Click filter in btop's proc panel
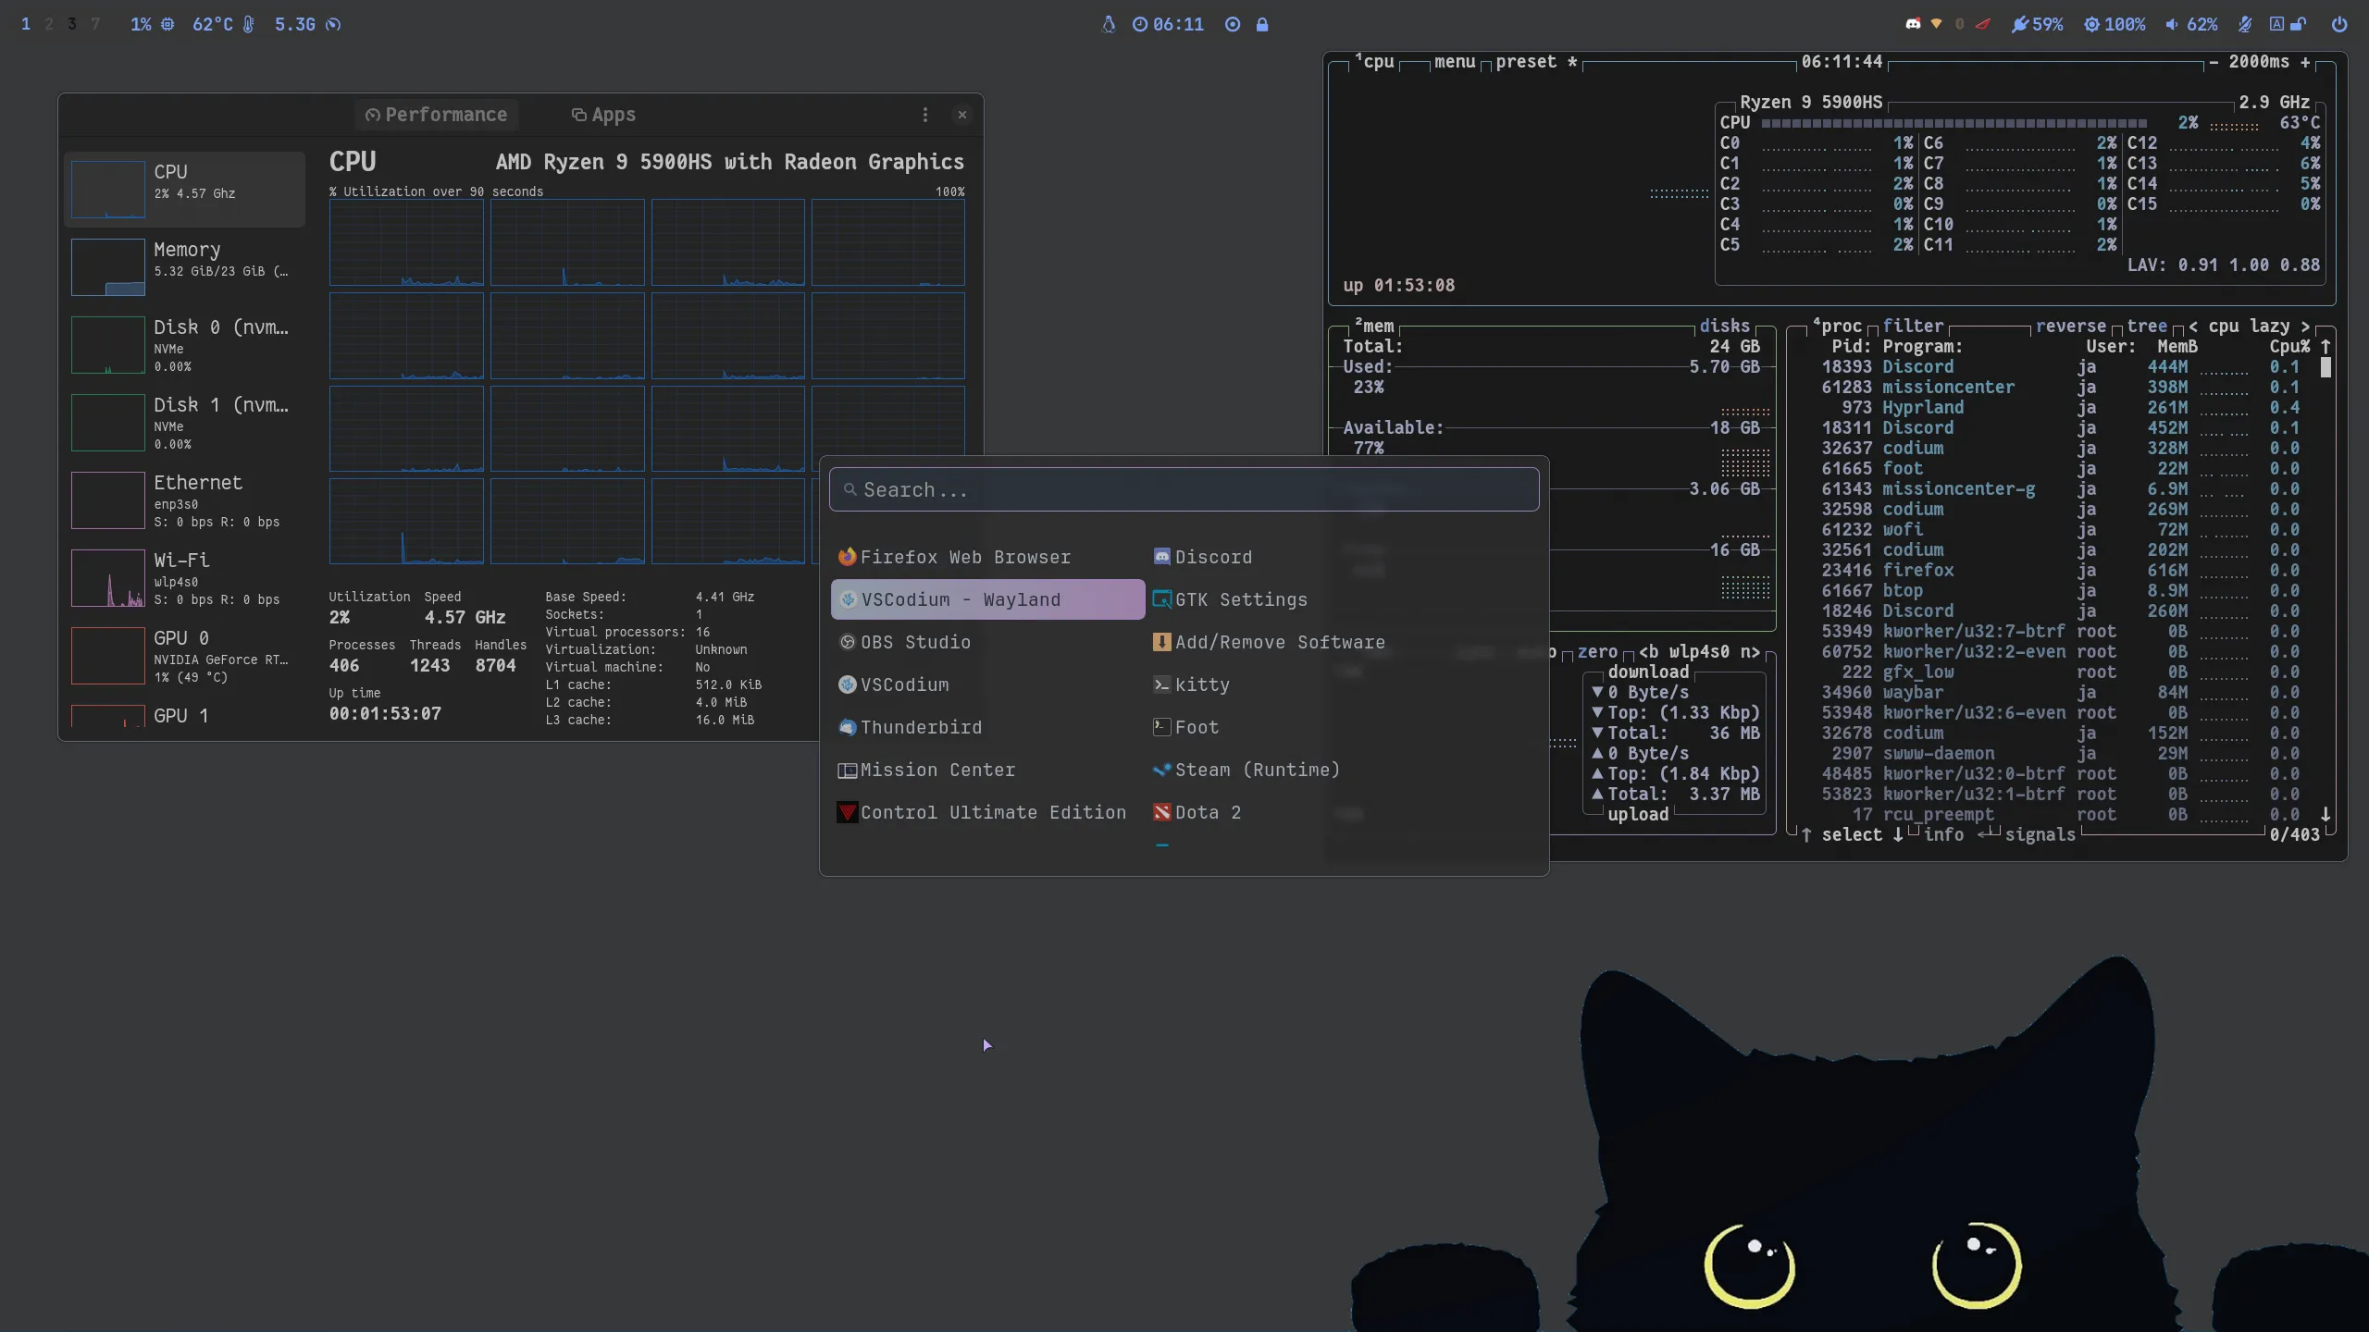The width and height of the screenshot is (2369, 1332). click(1912, 326)
